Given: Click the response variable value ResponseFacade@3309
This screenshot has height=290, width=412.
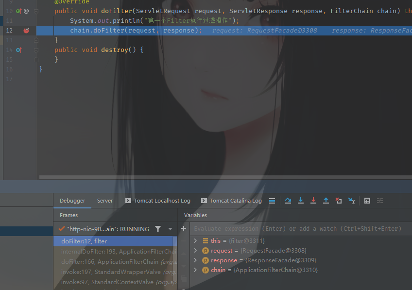Looking at the screenshot, I should (281, 260).
